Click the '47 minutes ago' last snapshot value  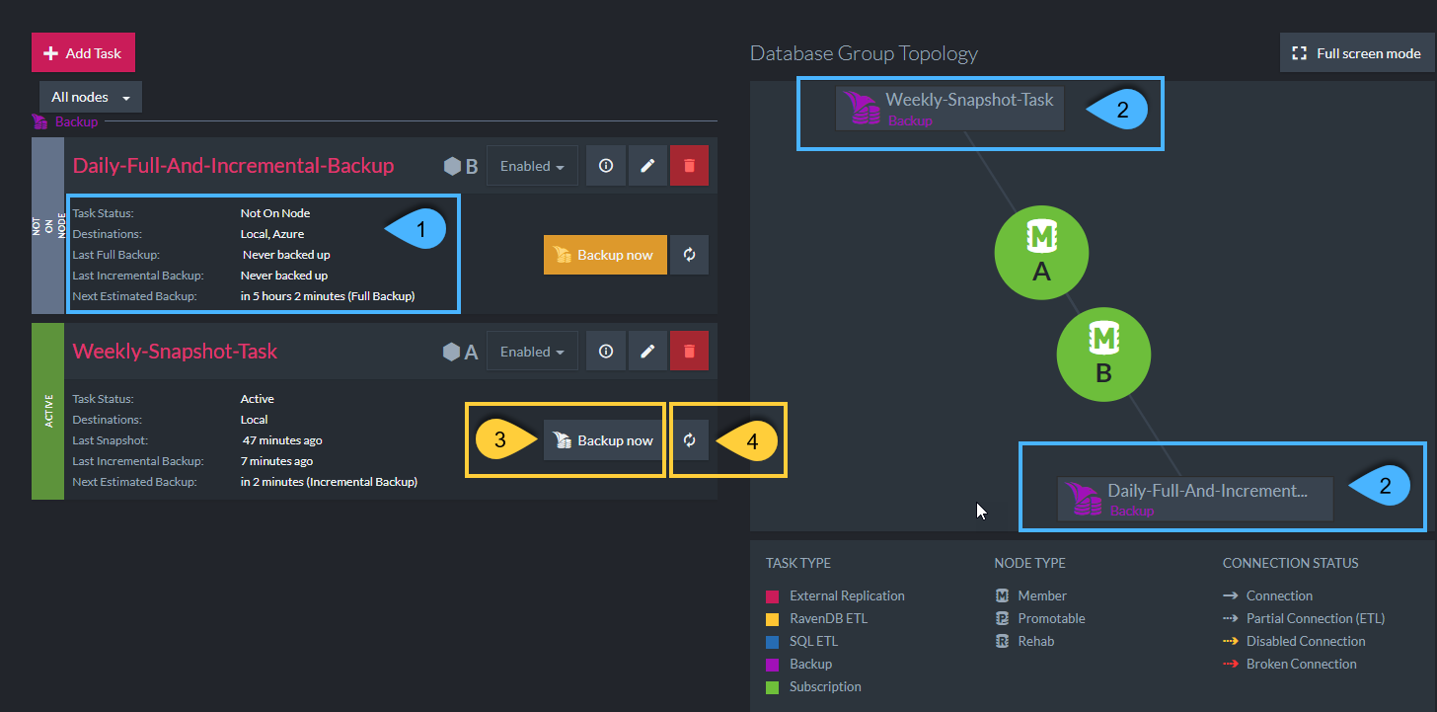(282, 440)
